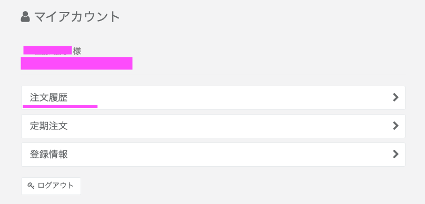
Task: Click the blank area inside the 定期注文 row
Action: click(230, 126)
